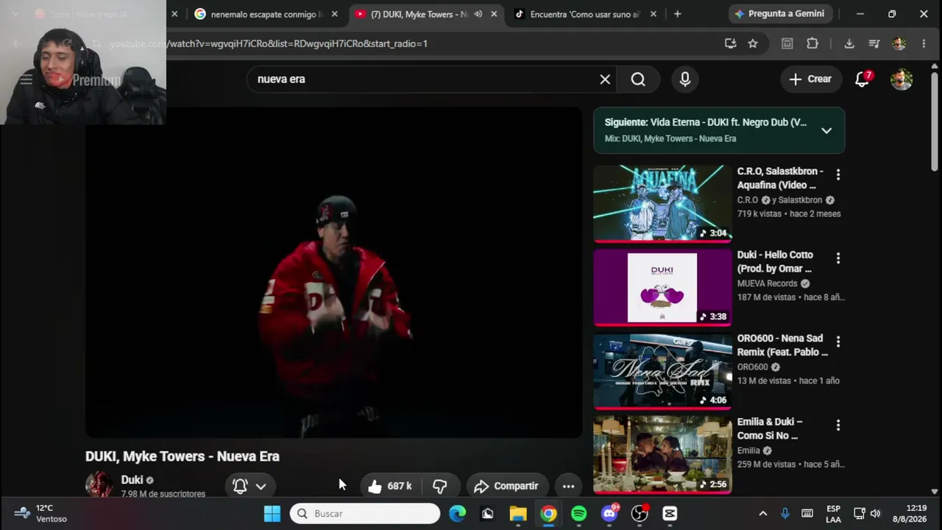Screen dimensions: 942x530
Task: Open the 'Emilia & Duki – Como Si No' title
Action: [x=770, y=428]
